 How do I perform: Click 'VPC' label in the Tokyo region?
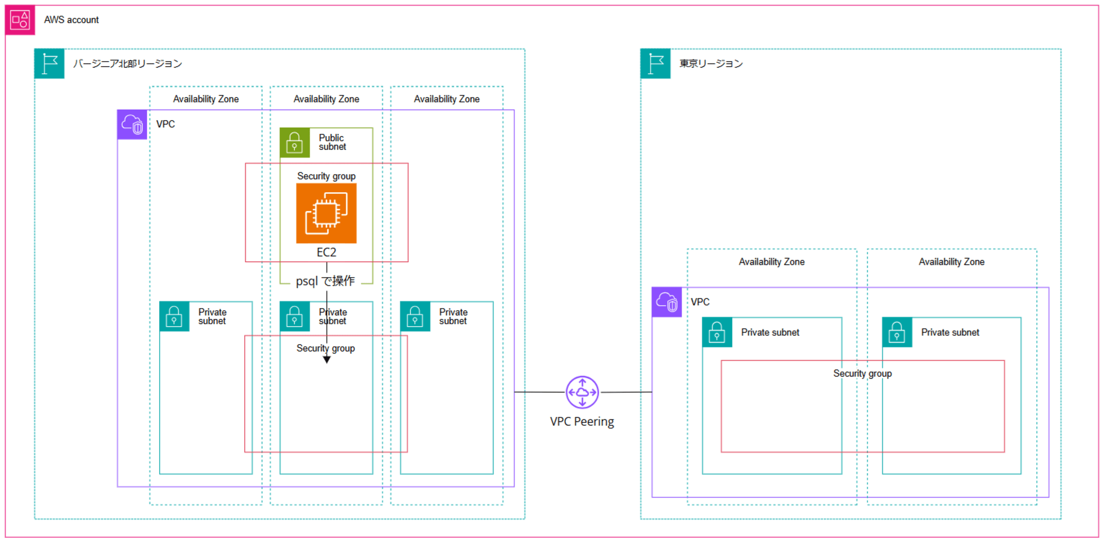tap(700, 302)
